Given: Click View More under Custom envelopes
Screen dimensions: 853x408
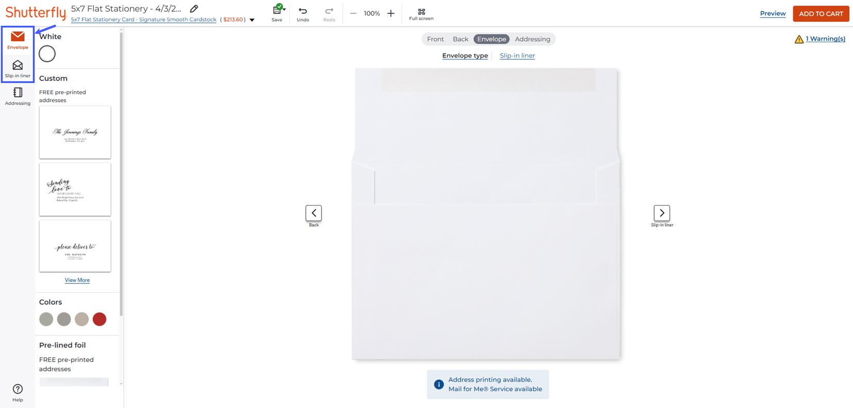Looking at the screenshot, I should pos(77,280).
